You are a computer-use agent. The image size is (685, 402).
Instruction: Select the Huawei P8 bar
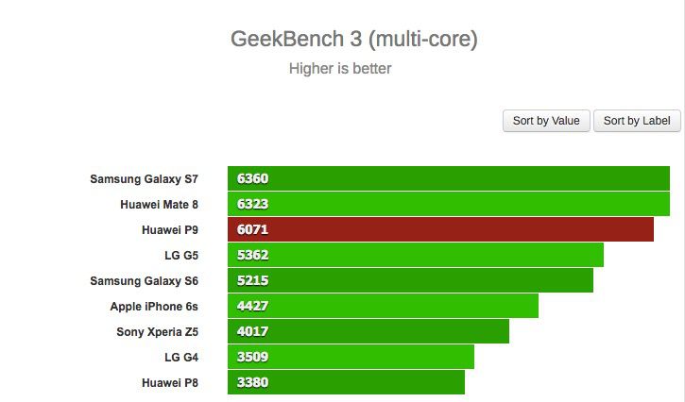tap(346, 382)
